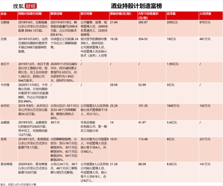Screen dimensions: 223x186
Task: Click per-capita gain 221万元
Action: point(205,139)
